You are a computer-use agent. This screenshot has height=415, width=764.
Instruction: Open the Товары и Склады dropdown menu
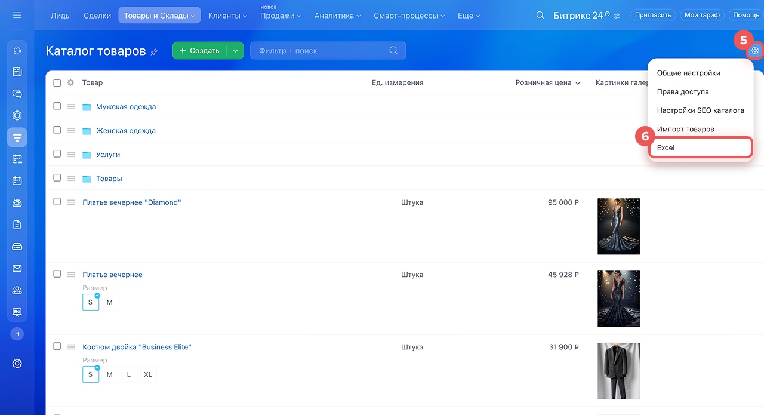click(x=159, y=16)
